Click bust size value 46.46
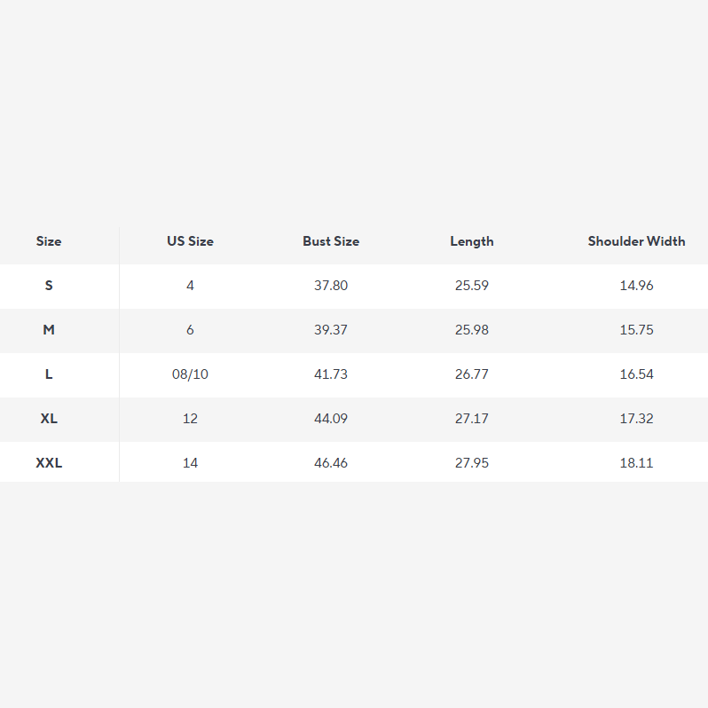The image size is (708, 708). (331, 463)
